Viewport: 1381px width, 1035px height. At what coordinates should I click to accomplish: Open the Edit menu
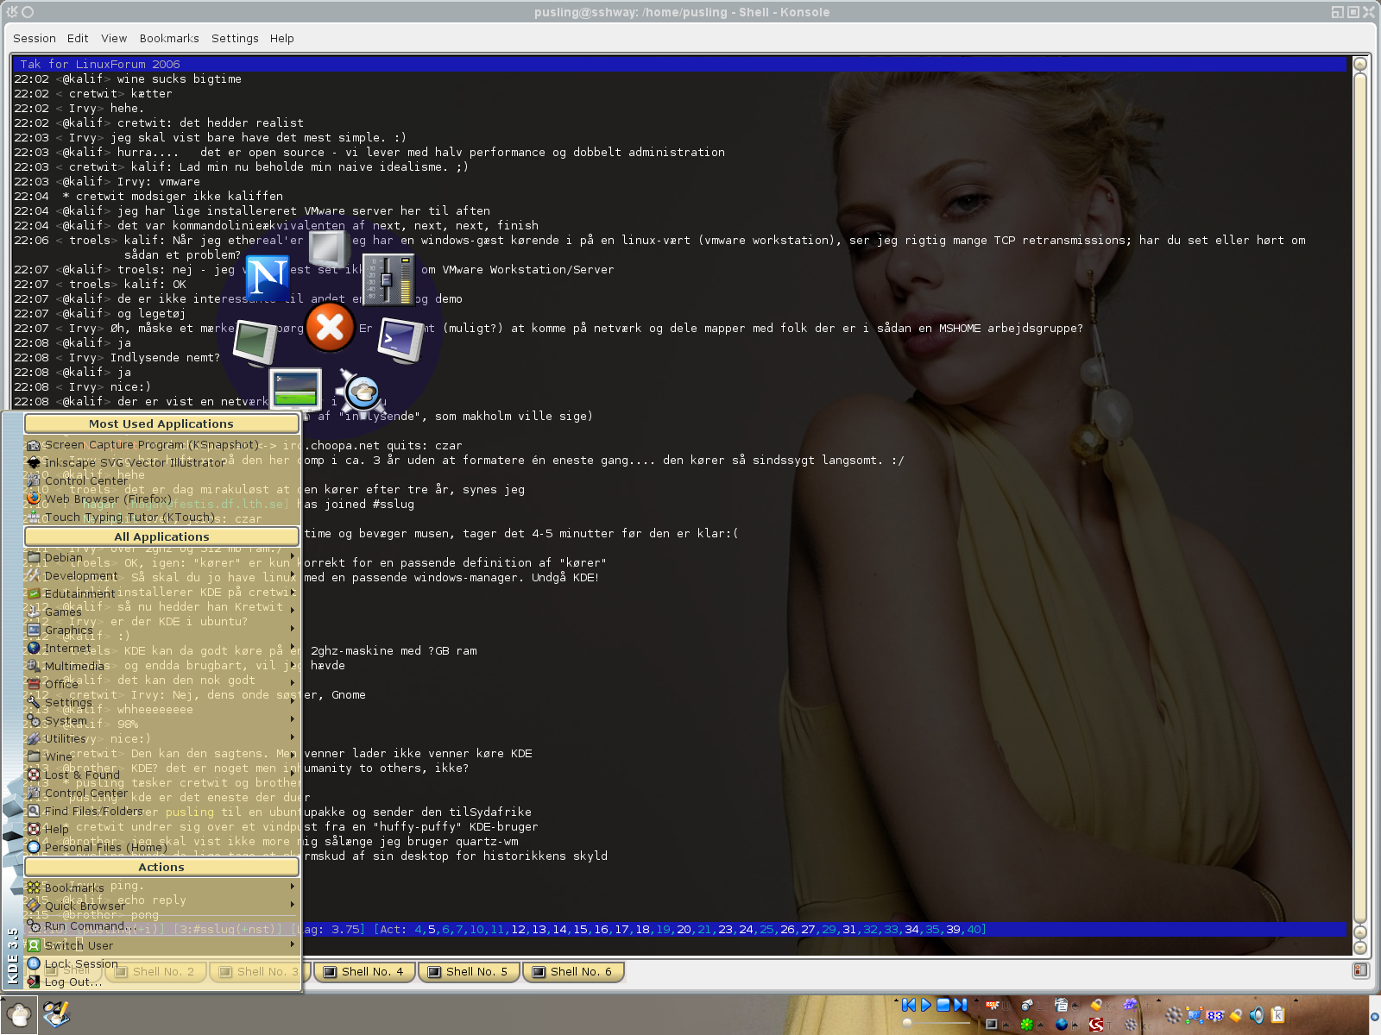click(x=78, y=39)
